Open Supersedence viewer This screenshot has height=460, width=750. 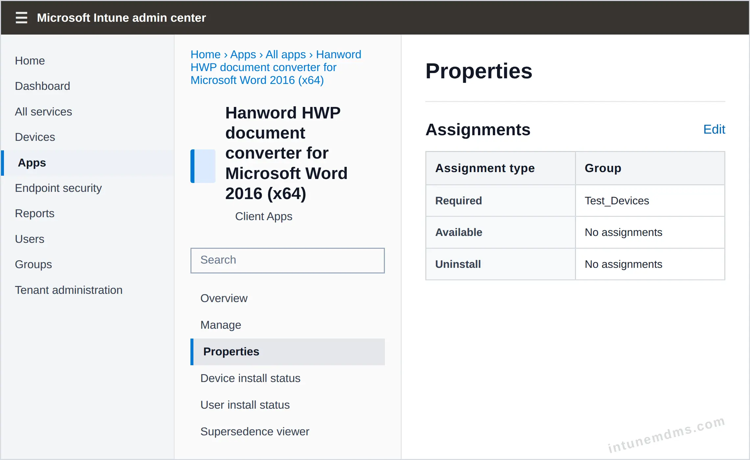(x=255, y=431)
